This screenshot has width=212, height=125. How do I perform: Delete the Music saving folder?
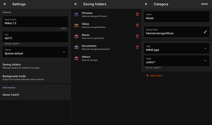[137, 36]
